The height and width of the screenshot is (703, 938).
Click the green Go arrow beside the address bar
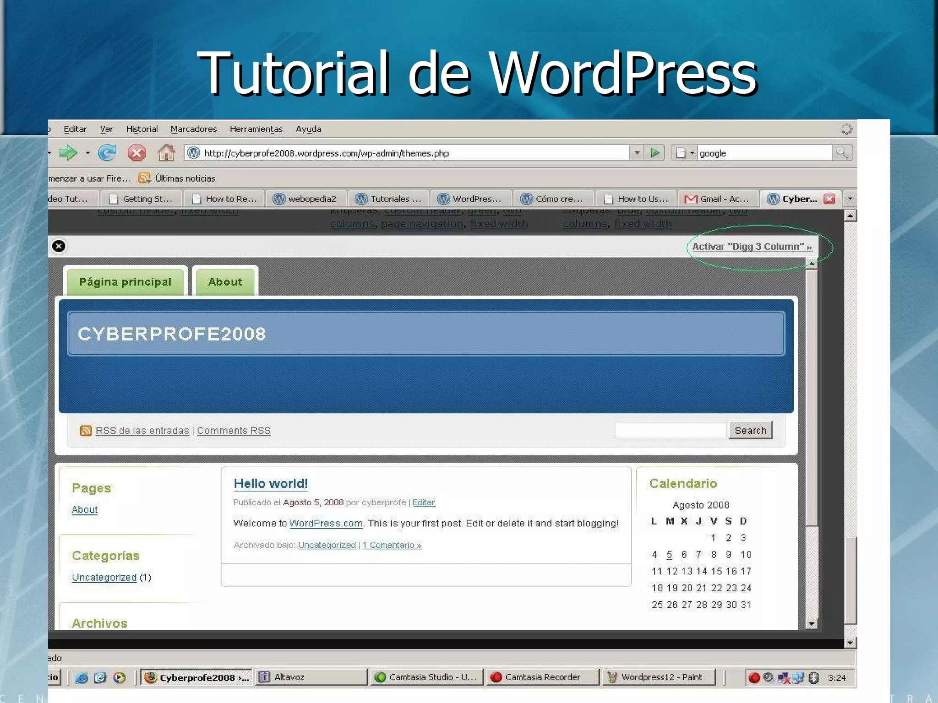tap(655, 153)
